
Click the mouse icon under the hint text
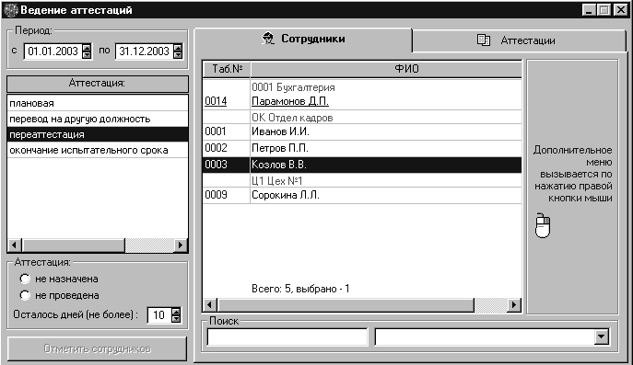(x=543, y=225)
